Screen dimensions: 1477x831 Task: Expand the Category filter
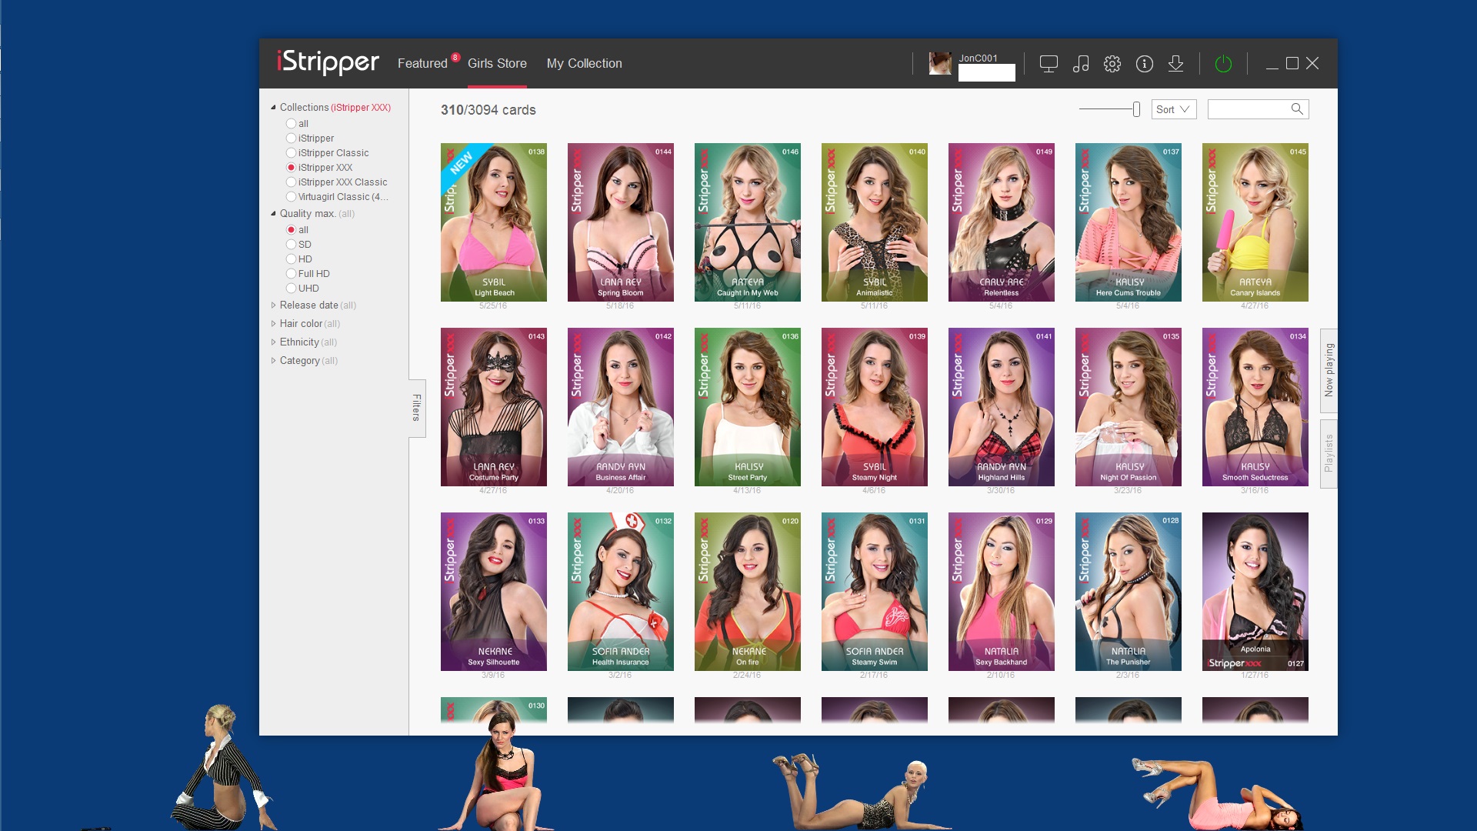tap(273, 361)
